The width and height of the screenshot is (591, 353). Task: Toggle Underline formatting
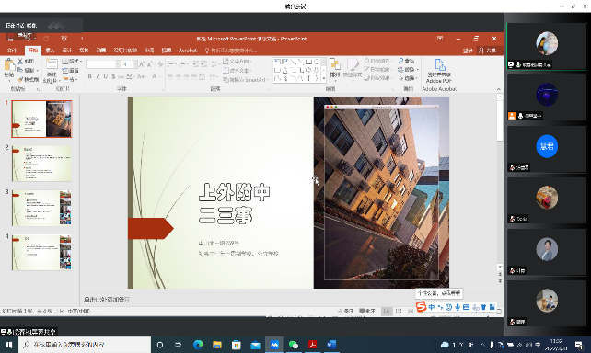click(x=106, y=76)
